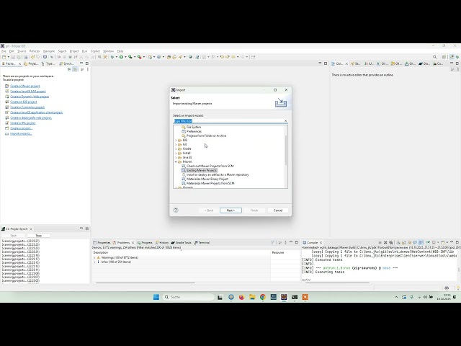
Task: Click the Debug bug toolbar icon
Action: pyautogui.click(x=112, y=57)
